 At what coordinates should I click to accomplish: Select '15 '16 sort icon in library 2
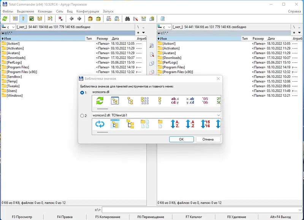205,124
